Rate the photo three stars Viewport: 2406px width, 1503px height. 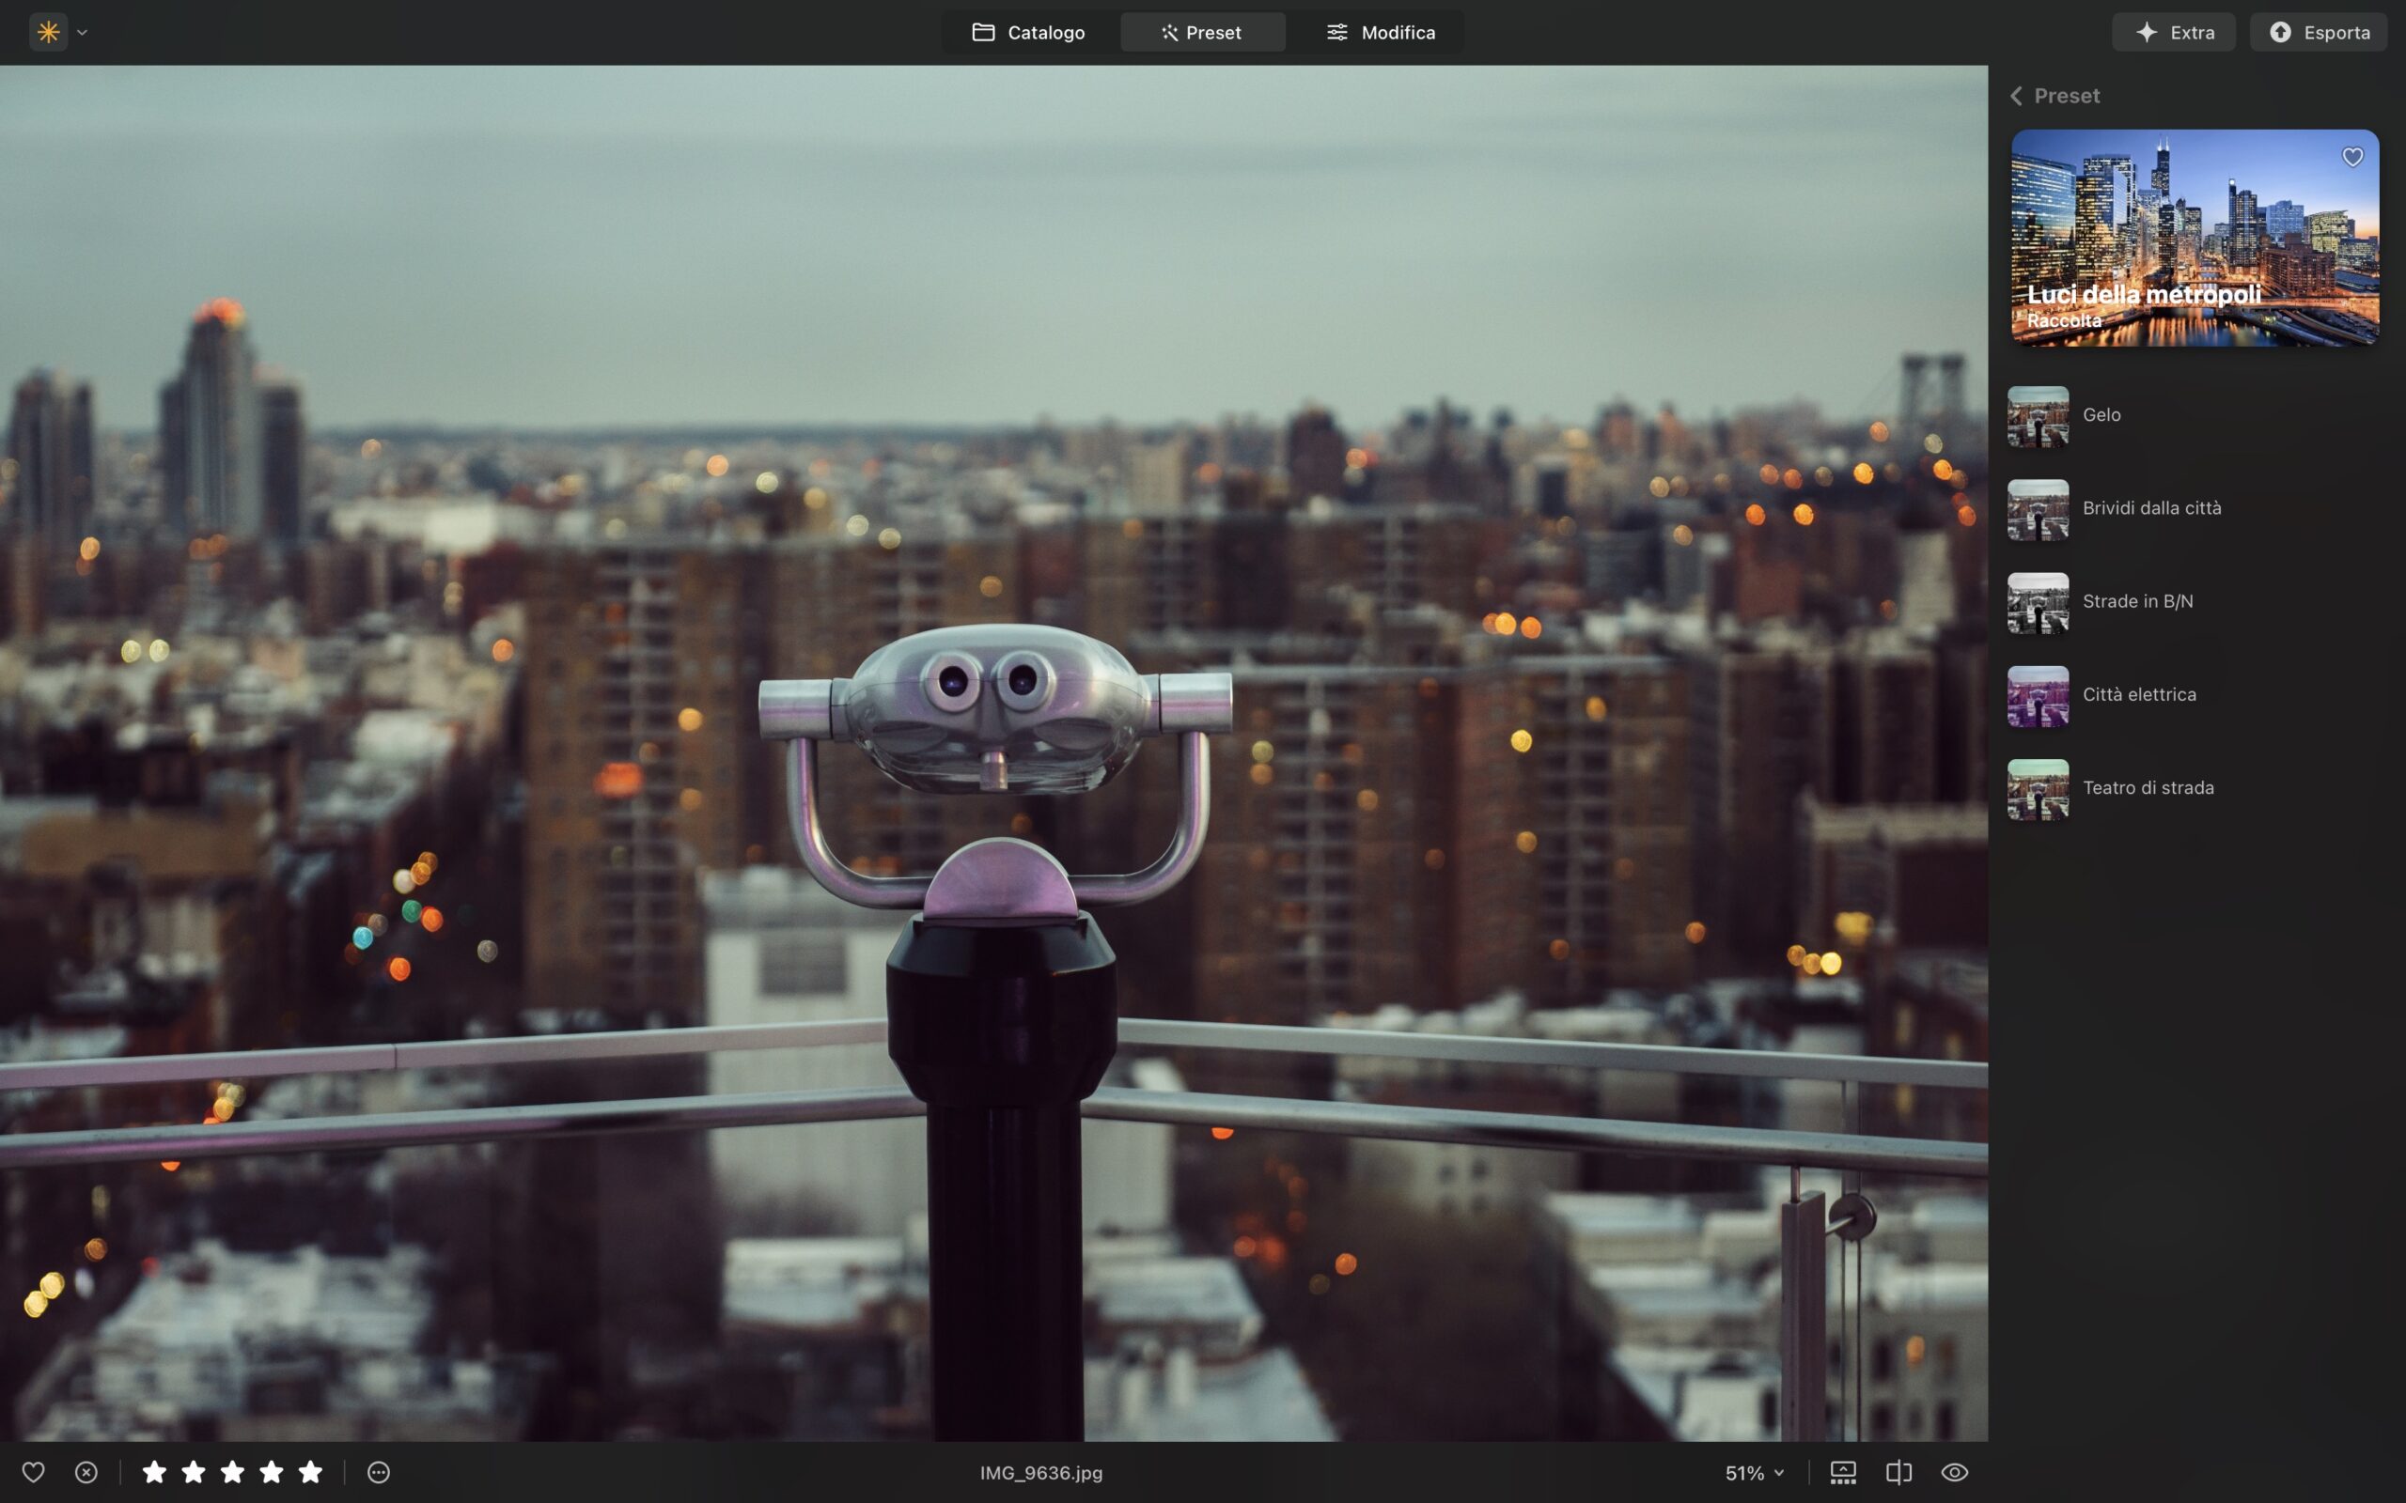(233, 1472)
